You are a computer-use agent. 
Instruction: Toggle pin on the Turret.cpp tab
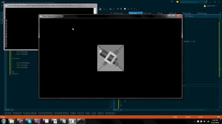(139, 13)
